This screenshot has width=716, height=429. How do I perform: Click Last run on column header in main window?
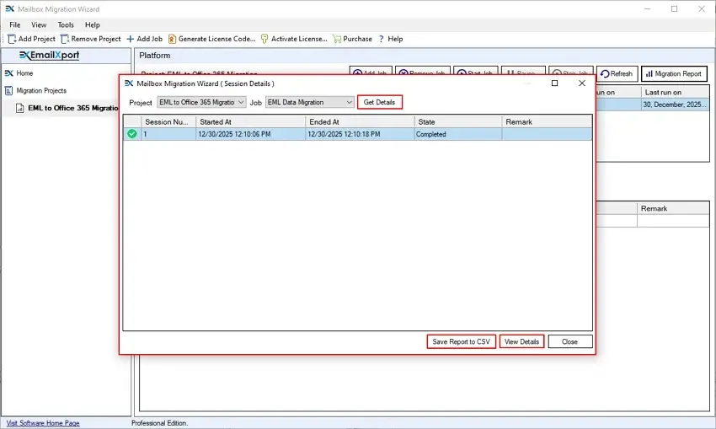click(675, 92)
